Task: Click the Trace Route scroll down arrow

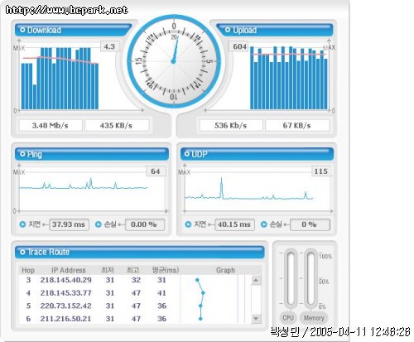Action: pyautogui.click(x=256, y=319)
